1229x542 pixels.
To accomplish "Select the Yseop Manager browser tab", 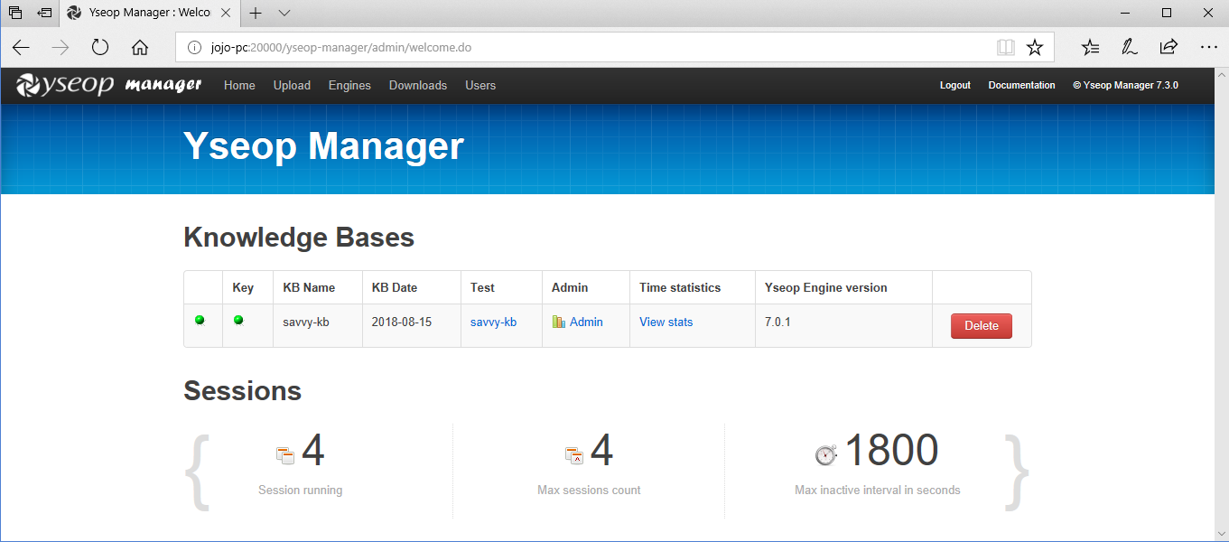I will [x=149, y=14].
